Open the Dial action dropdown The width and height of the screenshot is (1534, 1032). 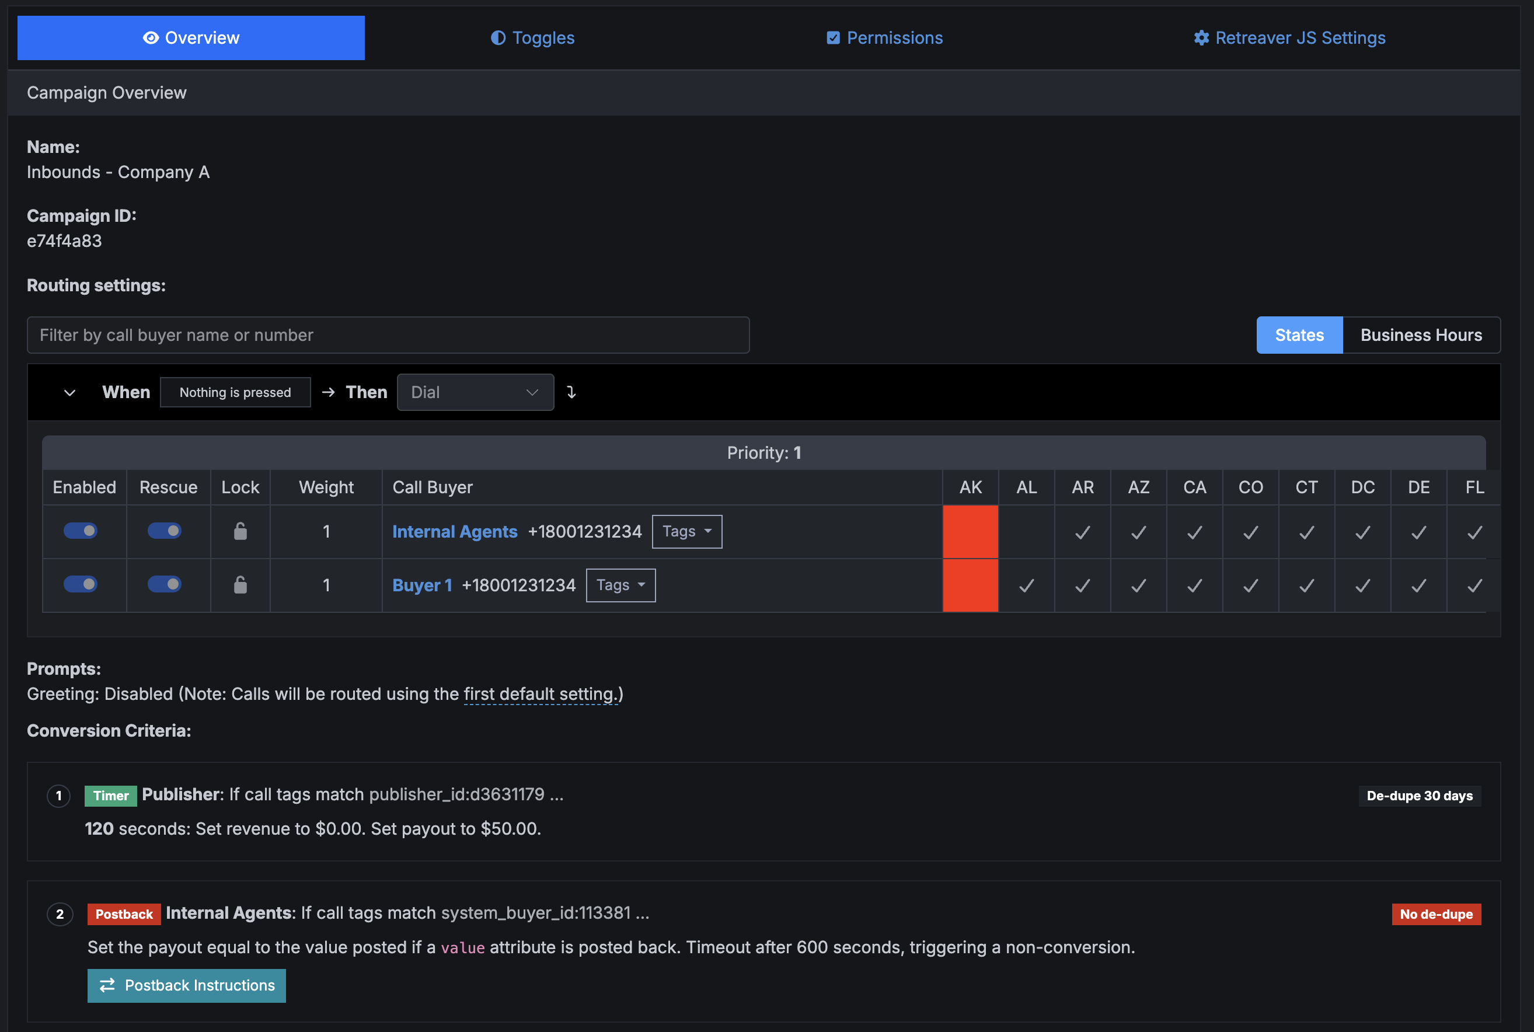tap(475, 392)
